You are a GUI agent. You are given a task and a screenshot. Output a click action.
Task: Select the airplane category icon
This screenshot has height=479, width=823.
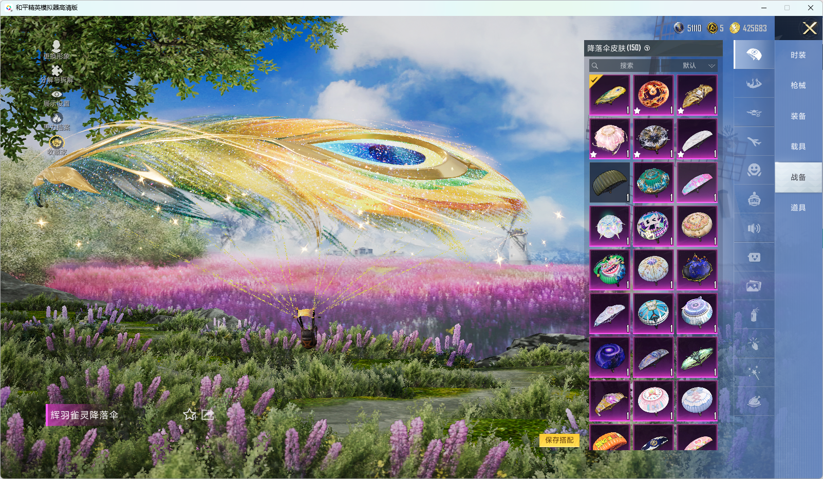pos(754,141)
